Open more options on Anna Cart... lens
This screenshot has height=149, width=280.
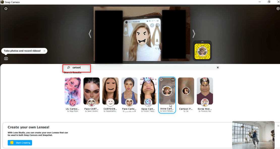(x=173, y=80)
